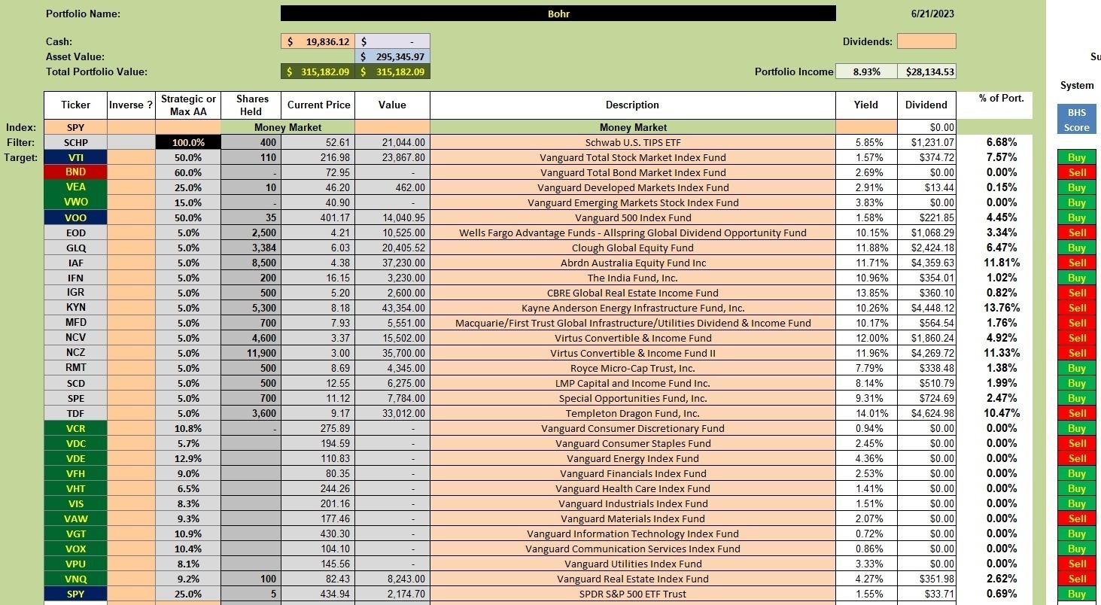Select the TDF ticker cell
The image size is (1101, 605).
(x=75, y=413)
